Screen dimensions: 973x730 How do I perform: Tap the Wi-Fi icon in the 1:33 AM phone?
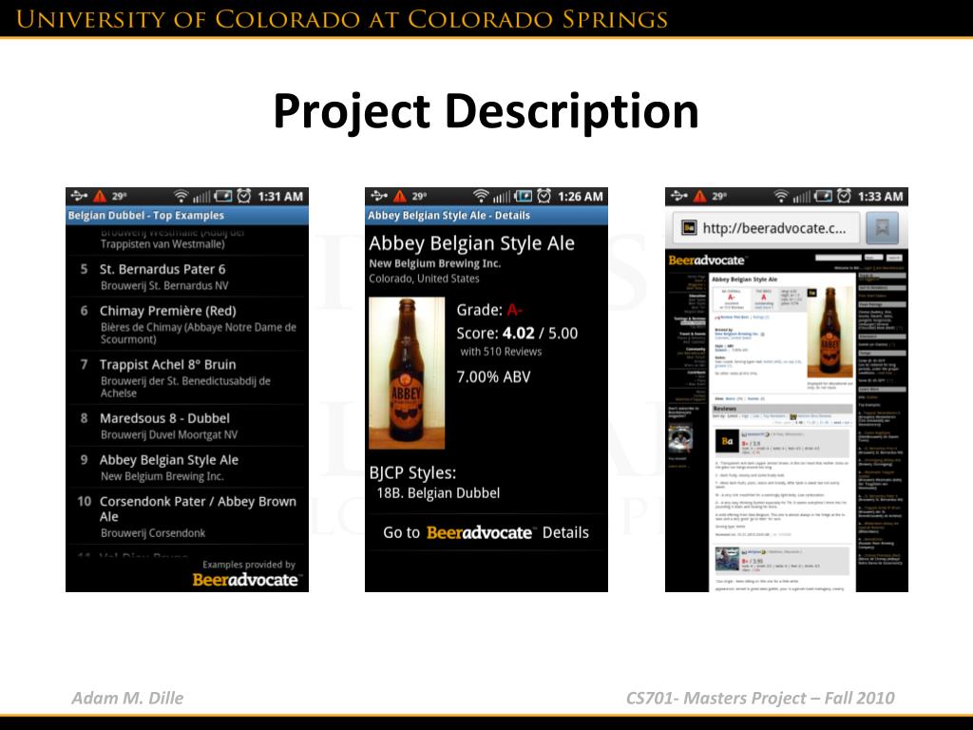click(781, 196)
